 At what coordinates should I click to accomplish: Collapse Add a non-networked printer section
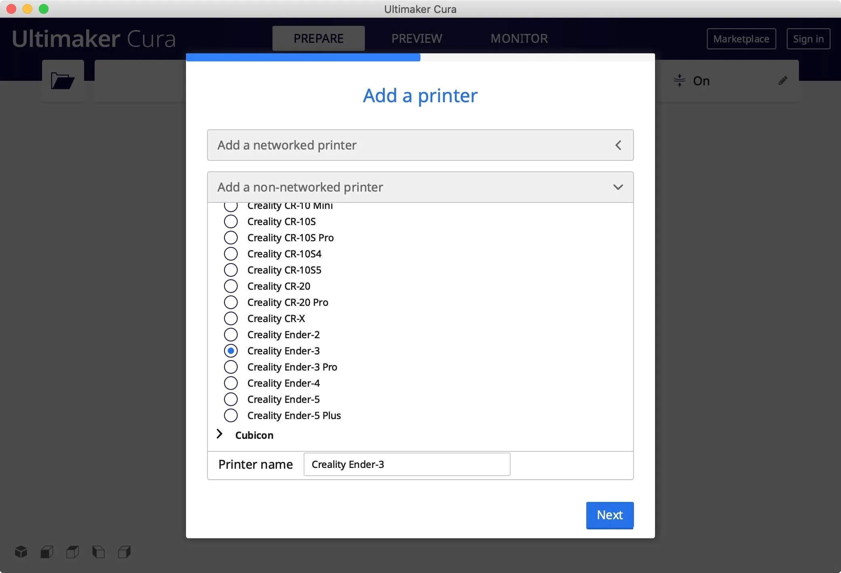[x=420, y=187]
